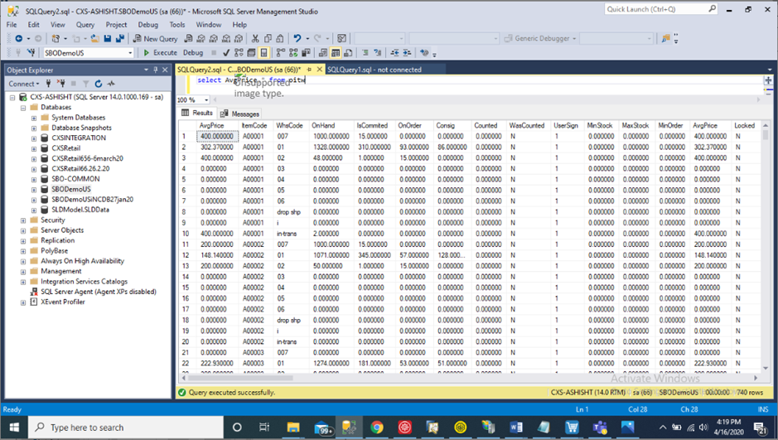
Task: Open File Explorer from the taskbar
Action: click(x=293, y=427)
